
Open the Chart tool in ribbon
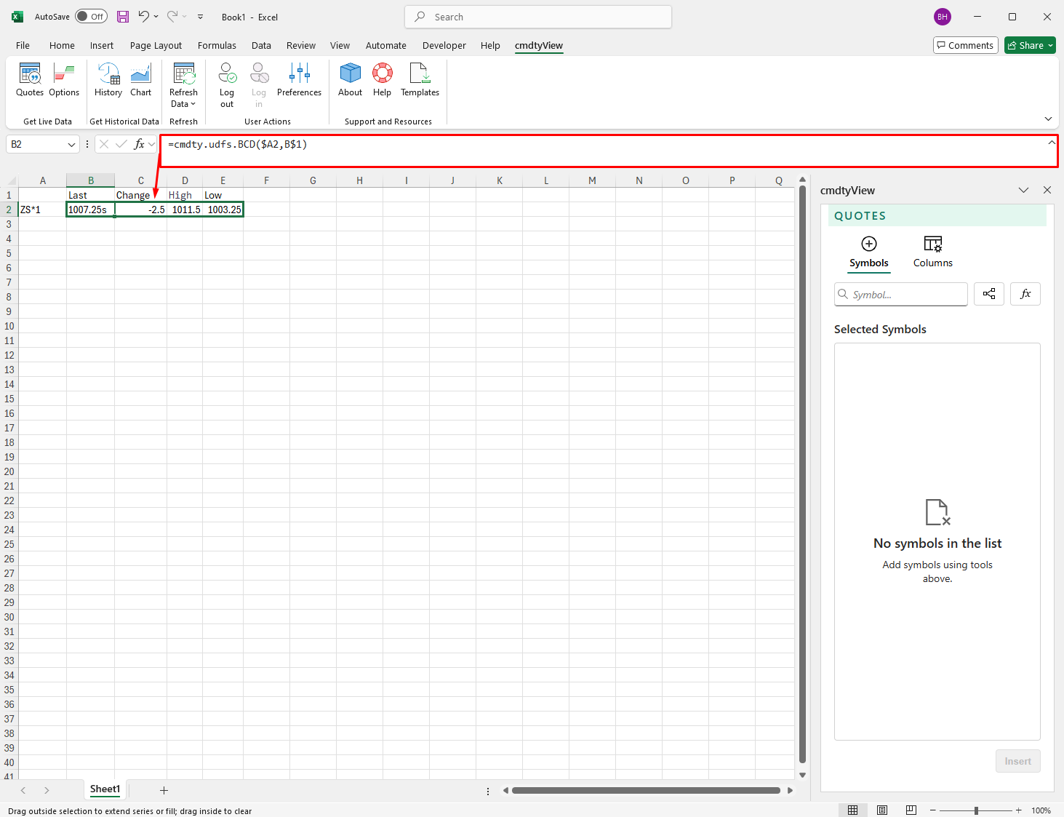click(x=140, y=80)
